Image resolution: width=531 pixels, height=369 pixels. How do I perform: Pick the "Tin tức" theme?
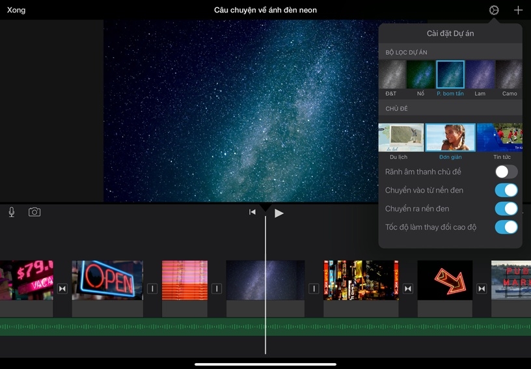tap(500, 137)
